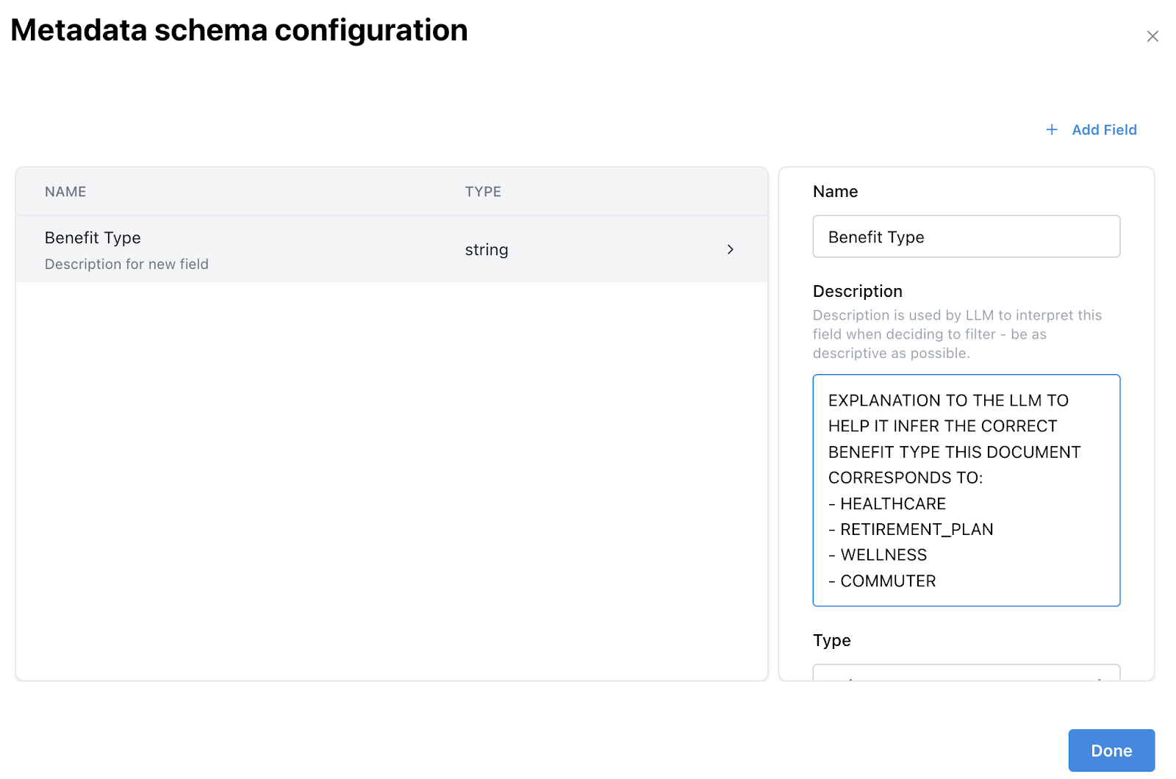Image resolution: width=1176 pixels, height=779 pixels.
Task: Click the Description field label
Action: pyautogui.click(x=857, y=292)
